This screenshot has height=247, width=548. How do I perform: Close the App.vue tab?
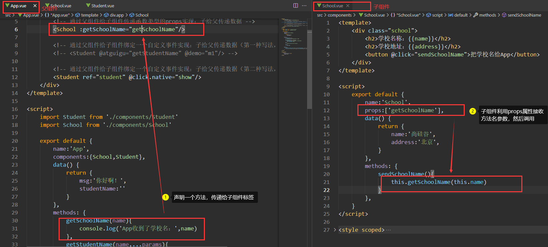point(35,6)
